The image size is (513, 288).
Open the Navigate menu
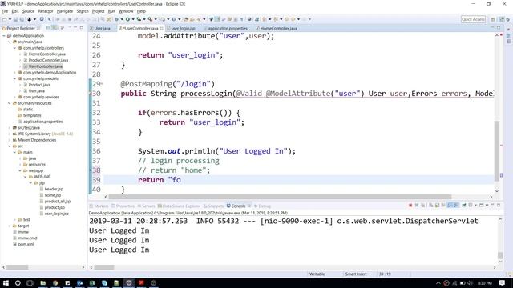click(x=65, y=11)
